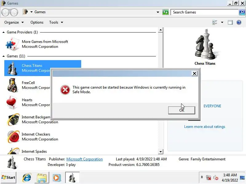This screenshot has width=246, height=184.
Task: Click the Games chess taskbar button
Action: pos(72,178)
